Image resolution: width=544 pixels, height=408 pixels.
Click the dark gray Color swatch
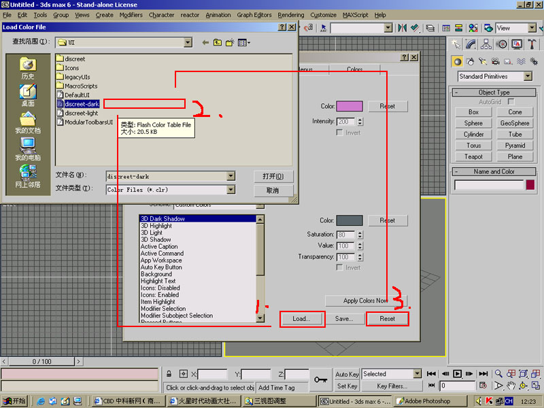(350, 220)
